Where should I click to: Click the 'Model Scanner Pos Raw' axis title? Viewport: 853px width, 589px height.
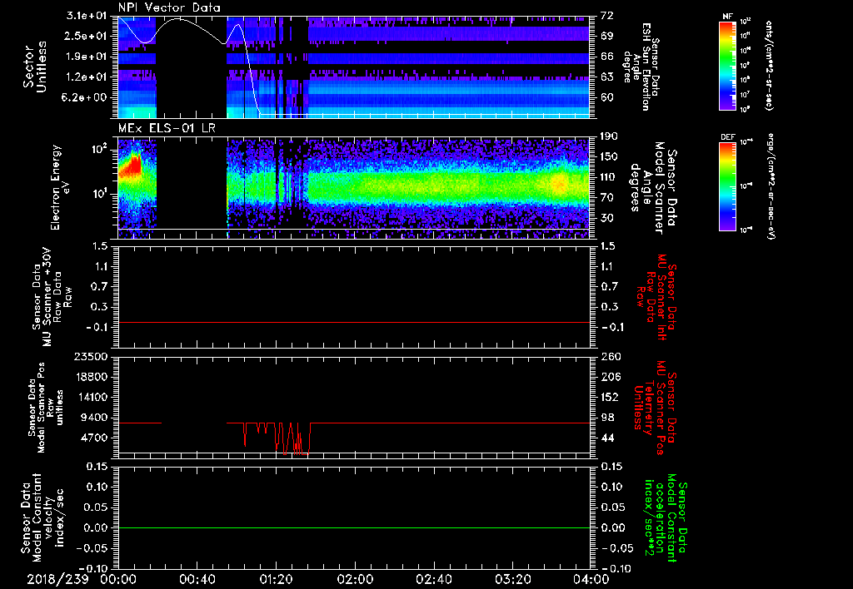47,408
